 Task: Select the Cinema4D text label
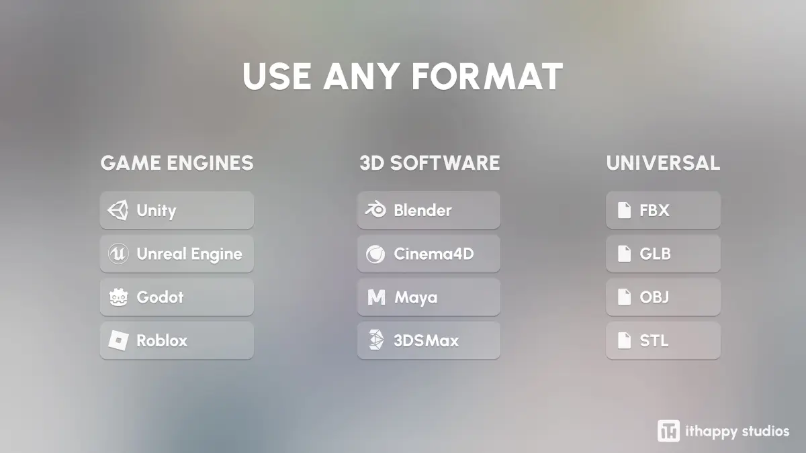pos(433,254)
